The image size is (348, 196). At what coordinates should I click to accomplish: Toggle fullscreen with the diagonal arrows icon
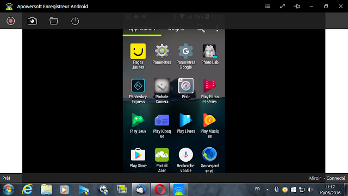pos(282,6)
